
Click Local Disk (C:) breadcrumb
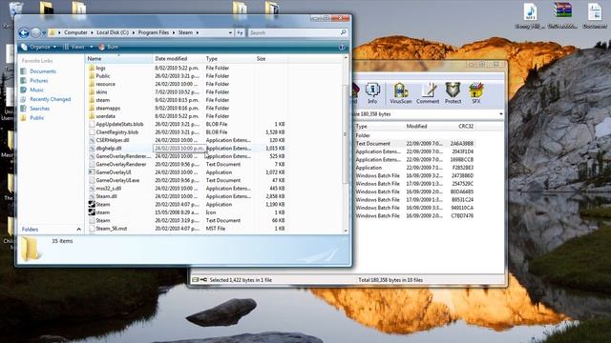pos(113,32)
